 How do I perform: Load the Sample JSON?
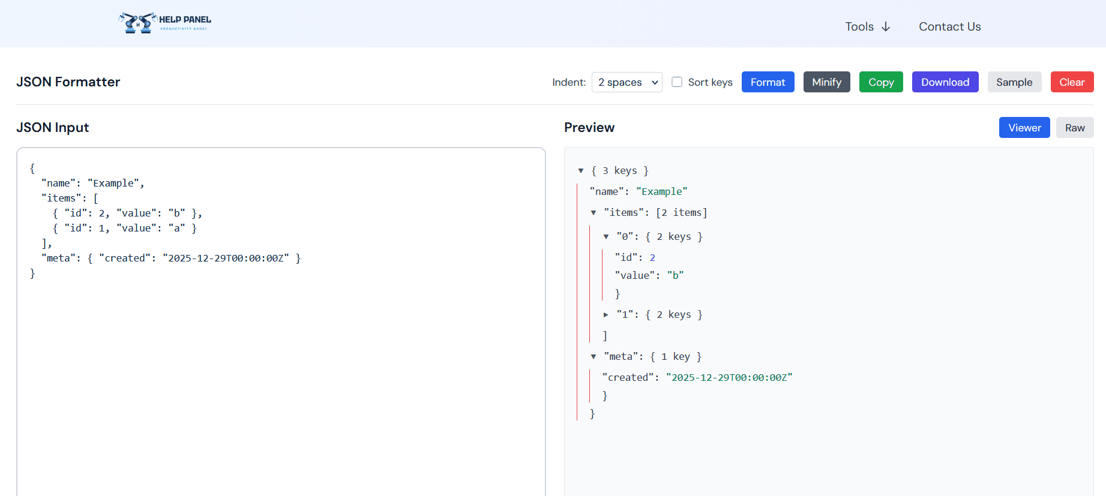point(1014,82)
